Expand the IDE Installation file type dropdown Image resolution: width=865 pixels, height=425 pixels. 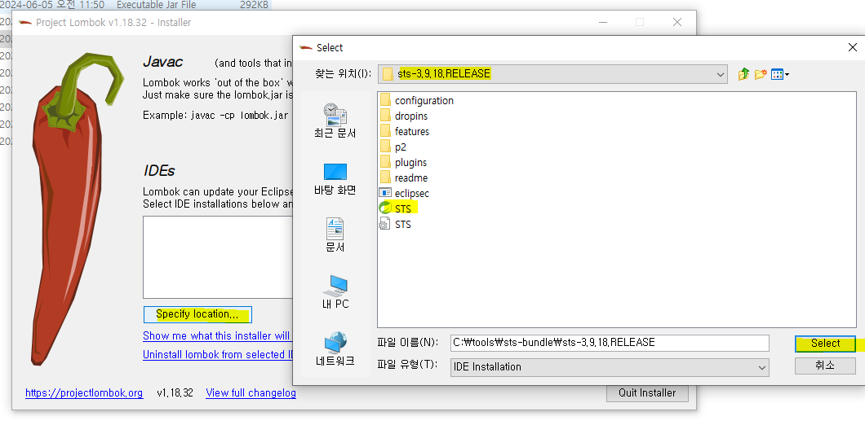[x=761, y=367]
